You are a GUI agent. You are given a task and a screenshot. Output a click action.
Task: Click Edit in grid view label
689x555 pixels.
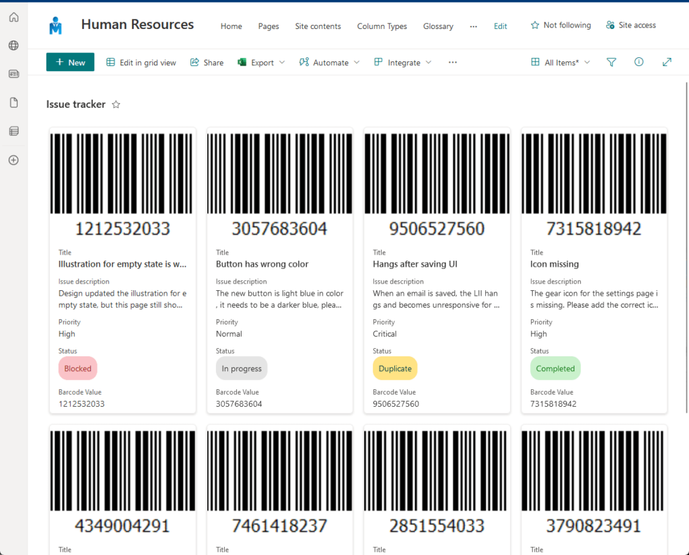(x=147, y=63)
